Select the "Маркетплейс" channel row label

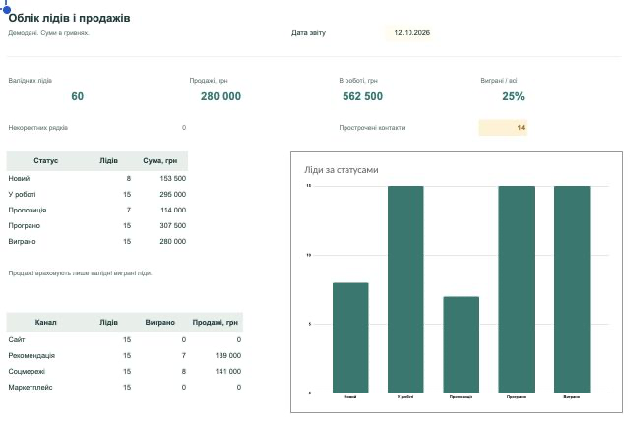tap(31, 388)
